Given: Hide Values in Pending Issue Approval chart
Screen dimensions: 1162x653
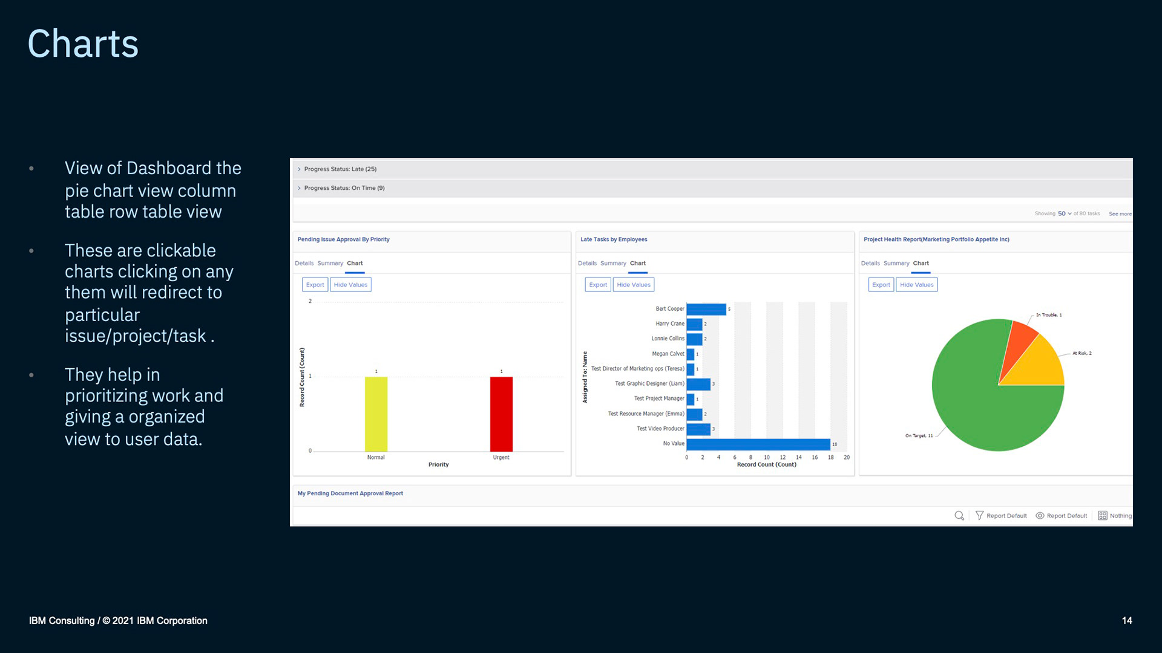Looking at the screenshot, I should (350, 285).
